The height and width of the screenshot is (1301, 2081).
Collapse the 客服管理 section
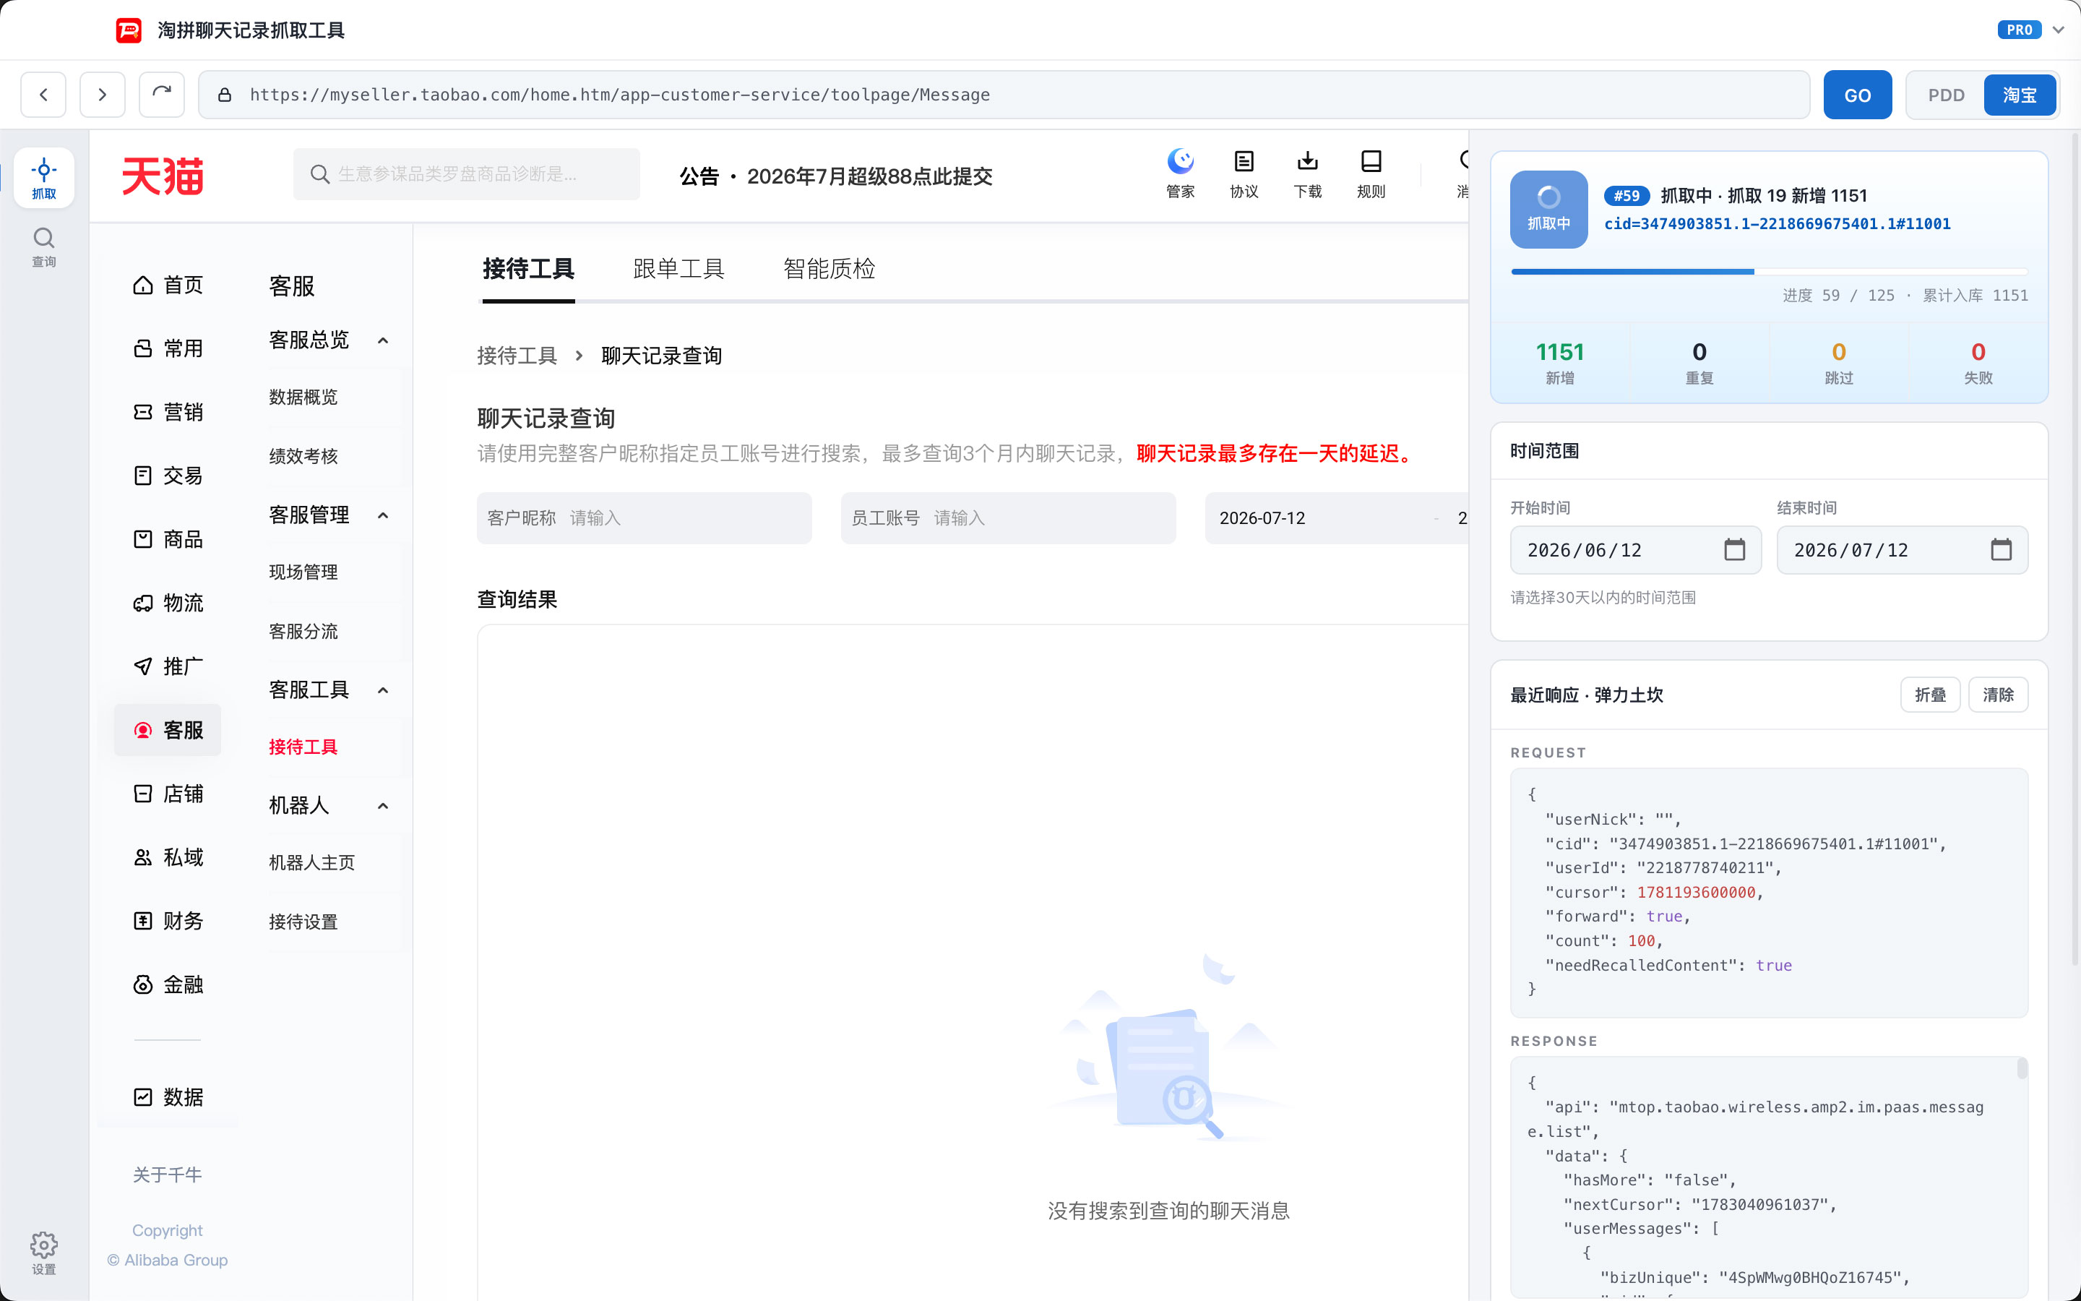(x=383, y=515)
